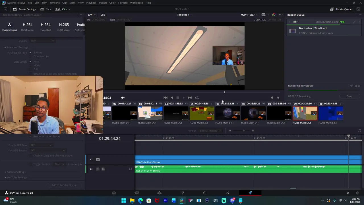Edit Job 1 pencil icon

coord(354,22)
